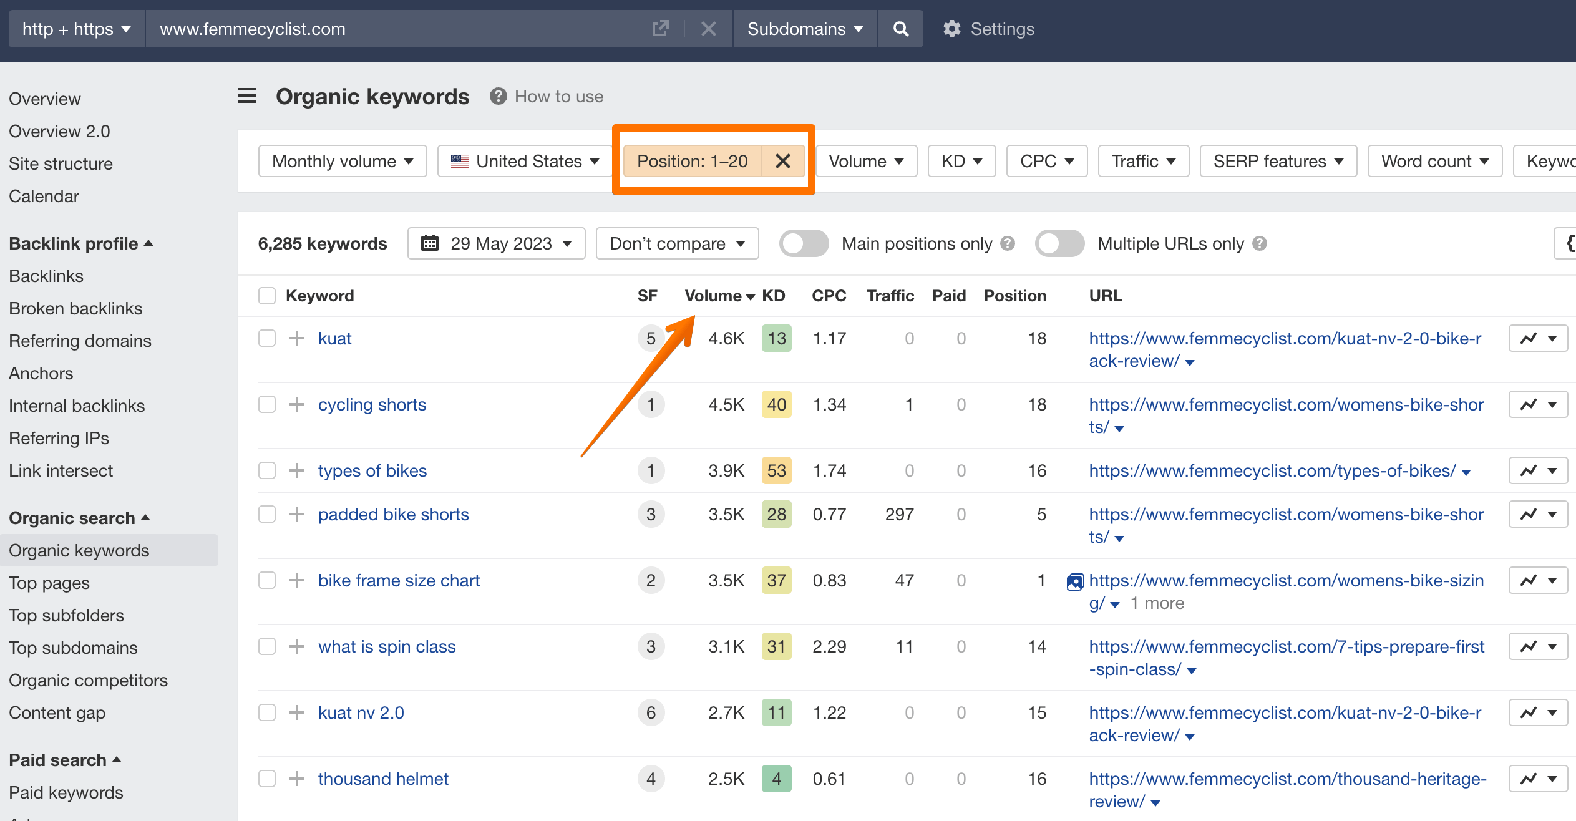
Task: Click the How to use help icon
Action: coord(498,95)
